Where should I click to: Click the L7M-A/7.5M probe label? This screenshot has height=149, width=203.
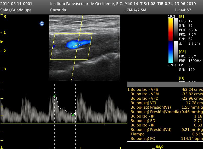pyautogui.click(x=135, y=10)
